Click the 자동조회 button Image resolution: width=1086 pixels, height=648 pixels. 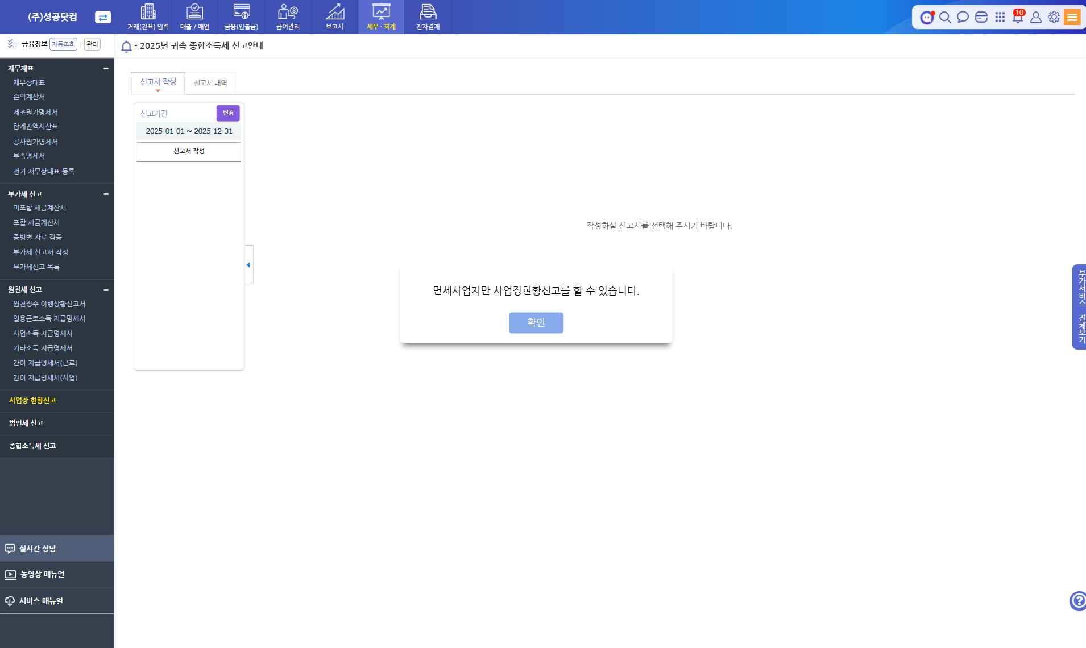[63, 44]
